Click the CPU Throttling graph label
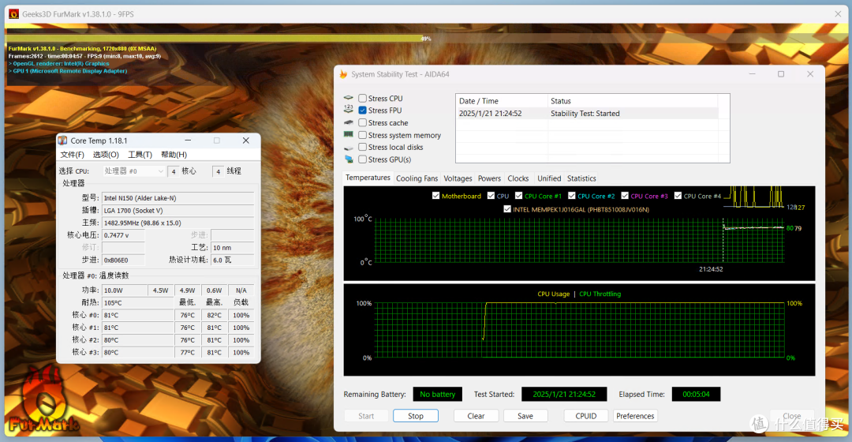The image size is (852, 442). 600,294
